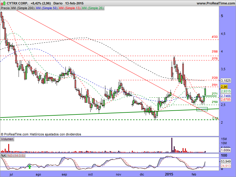The image size is (236, 177).
Task: Click the 2,08 support level label
Action: click(215, 118)
